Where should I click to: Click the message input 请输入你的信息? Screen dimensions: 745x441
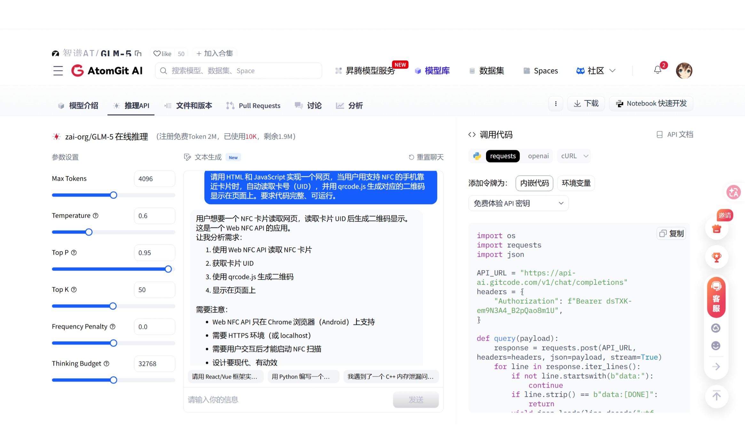click(288, 399)
